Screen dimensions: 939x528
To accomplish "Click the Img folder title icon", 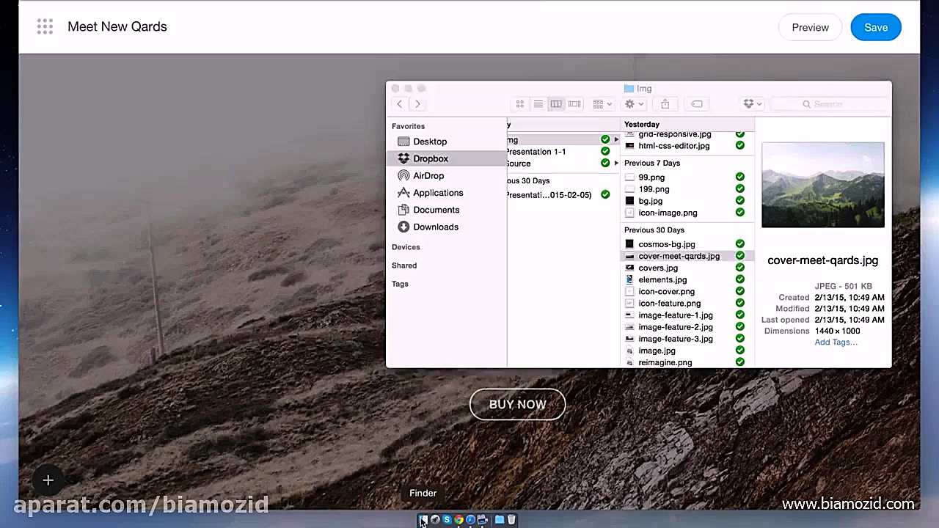I will pos(629,89).
